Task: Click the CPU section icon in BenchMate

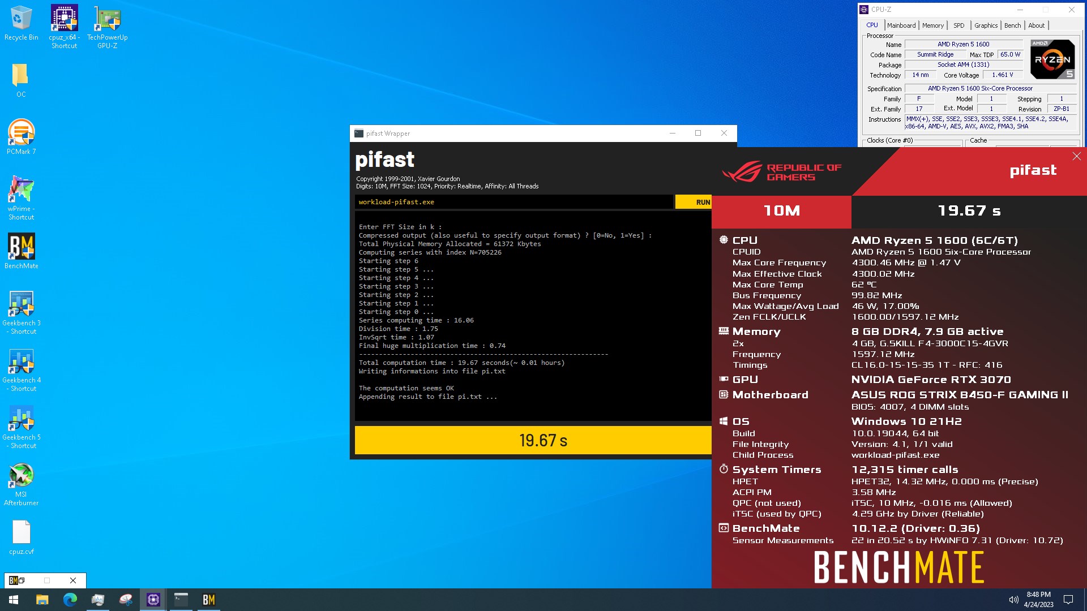Action: click(x=724, y=240)
